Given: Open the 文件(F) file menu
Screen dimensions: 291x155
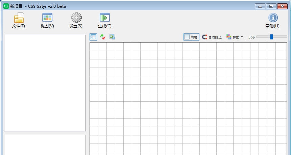Looking at the screenshot, I should pos(19,20).
